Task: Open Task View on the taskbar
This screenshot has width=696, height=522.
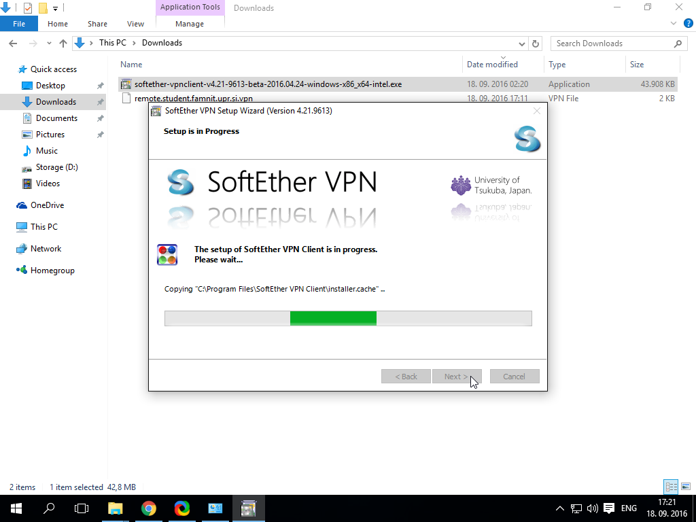Action: click(x=82, y=508)
